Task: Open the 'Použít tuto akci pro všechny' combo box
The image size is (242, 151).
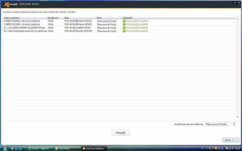Action: [x=220, y=124]
